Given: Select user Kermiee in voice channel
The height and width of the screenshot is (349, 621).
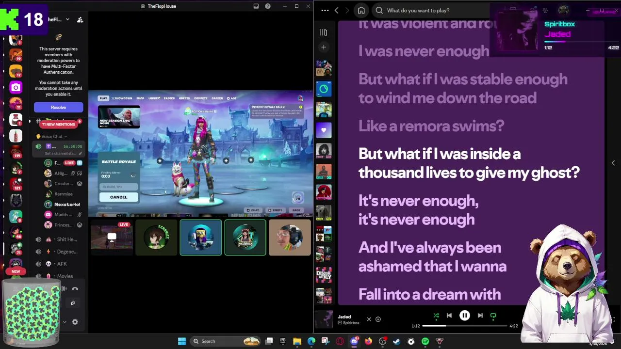Looking at the screenshot, I should [63, 194].
